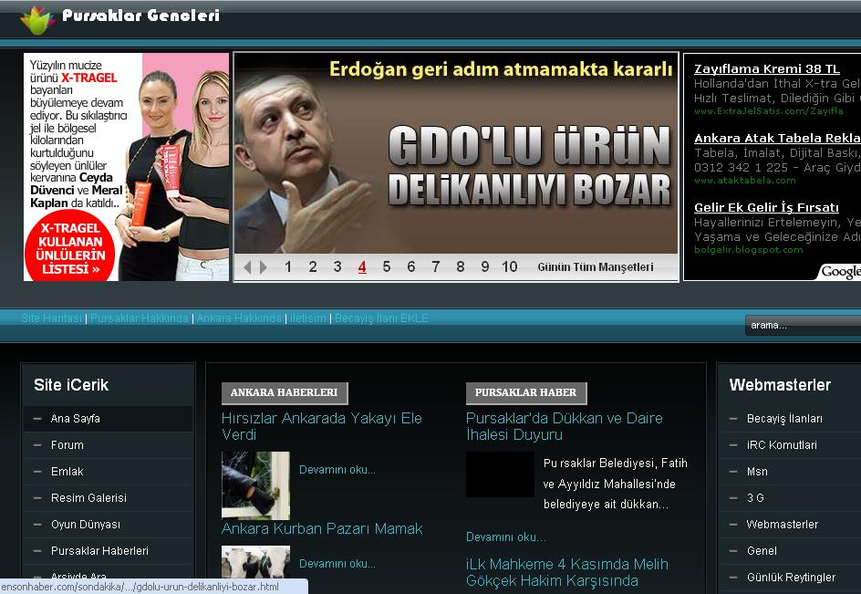
Task: Open Ana Sayfa in Site İçerik menu
Action: 109,419
